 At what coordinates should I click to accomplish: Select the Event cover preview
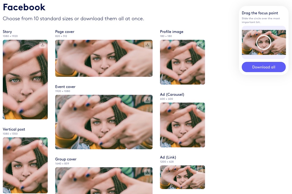coord(104,122)
